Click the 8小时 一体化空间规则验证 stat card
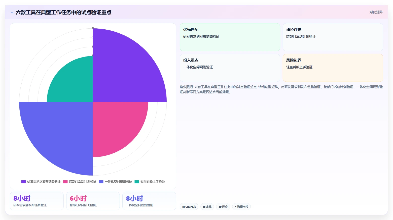Screen dimensions: 393x220 [149, 201]
